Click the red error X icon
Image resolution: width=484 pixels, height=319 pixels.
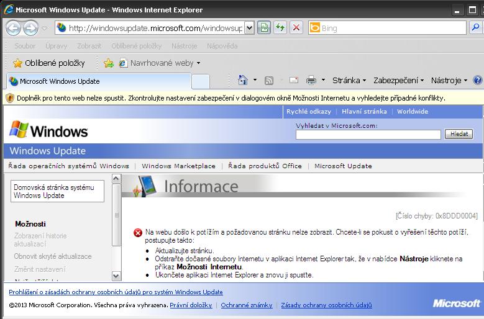[x=138, y=233]
